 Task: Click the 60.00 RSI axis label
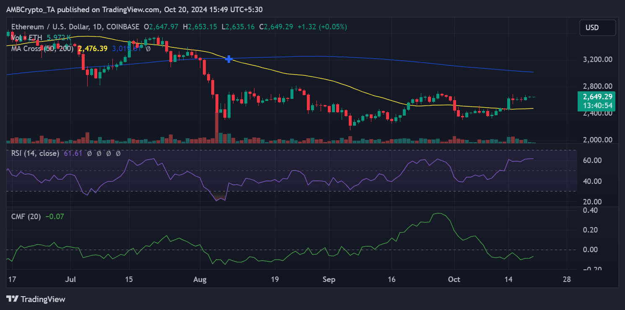(592, 160)
